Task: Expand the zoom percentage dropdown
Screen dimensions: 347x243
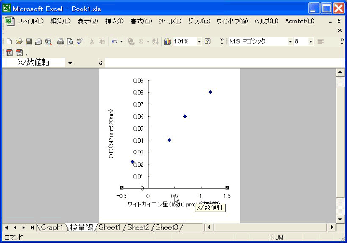Action: point(199,42)
